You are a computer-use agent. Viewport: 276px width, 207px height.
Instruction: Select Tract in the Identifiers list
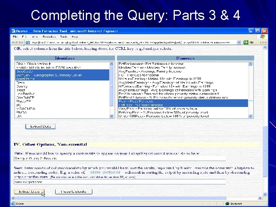click(x=62, y=90)
